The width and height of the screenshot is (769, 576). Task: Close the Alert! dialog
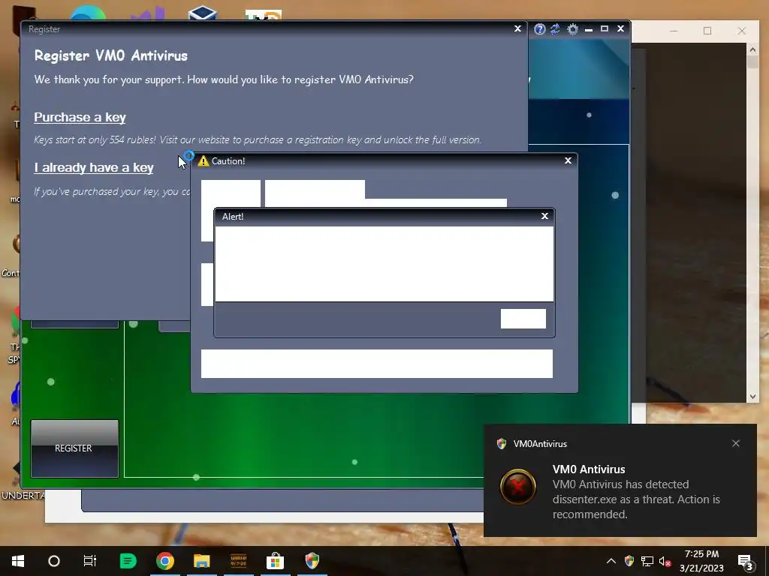point(544,216)
